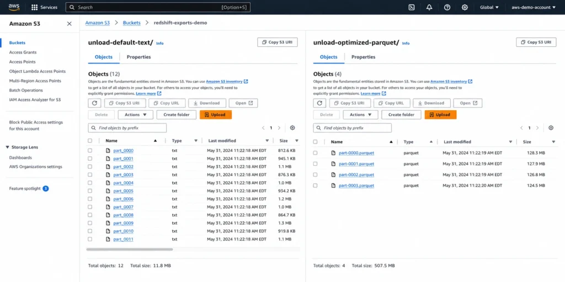The width and height of the screenshot is (565, 282).
Task: Open Actions dropdown in unload-optimized-parquet
Action: tap(360, 115)
